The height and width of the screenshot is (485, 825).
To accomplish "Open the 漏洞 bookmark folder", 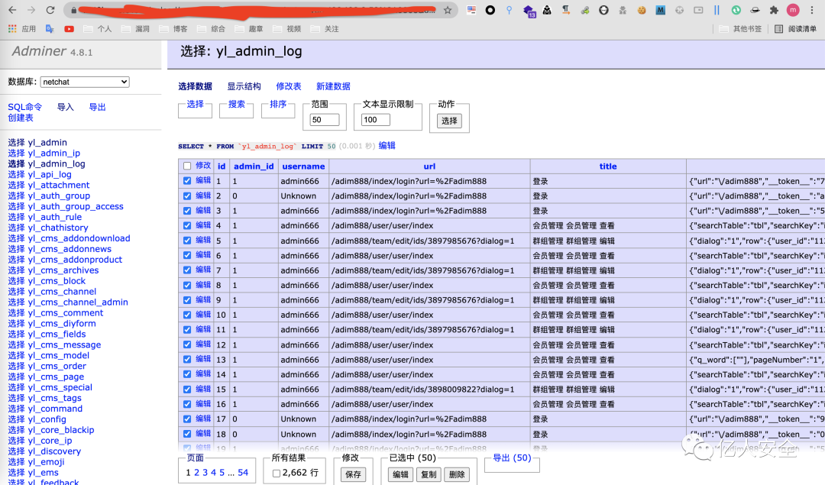I will [136, 29].
